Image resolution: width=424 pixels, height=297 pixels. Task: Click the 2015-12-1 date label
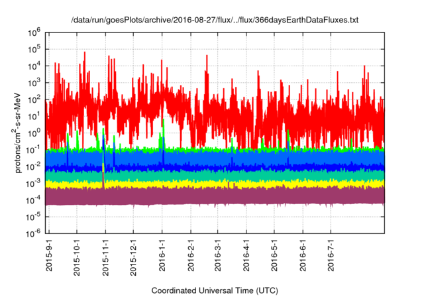(x=133, y=257)
